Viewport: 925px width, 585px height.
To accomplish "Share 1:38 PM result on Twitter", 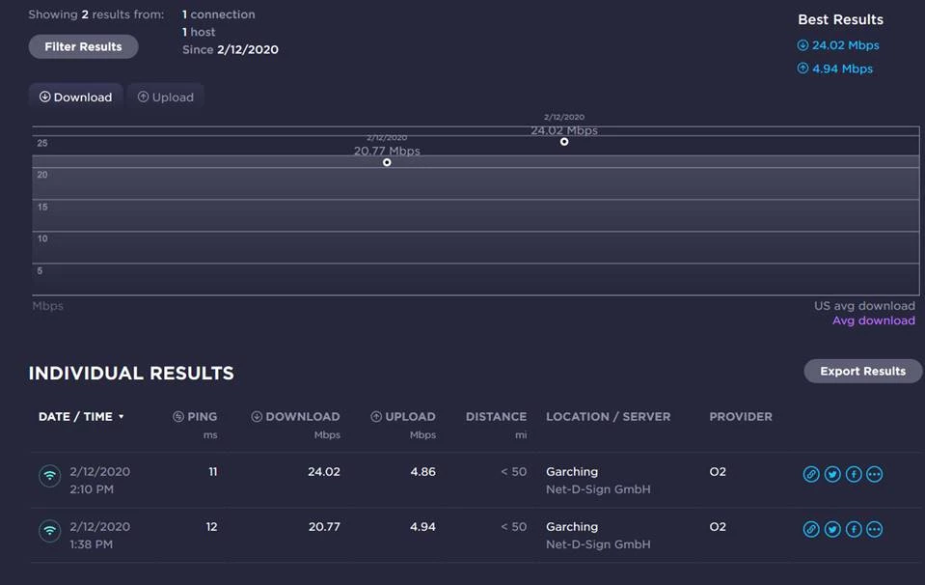I will point(832,529).
